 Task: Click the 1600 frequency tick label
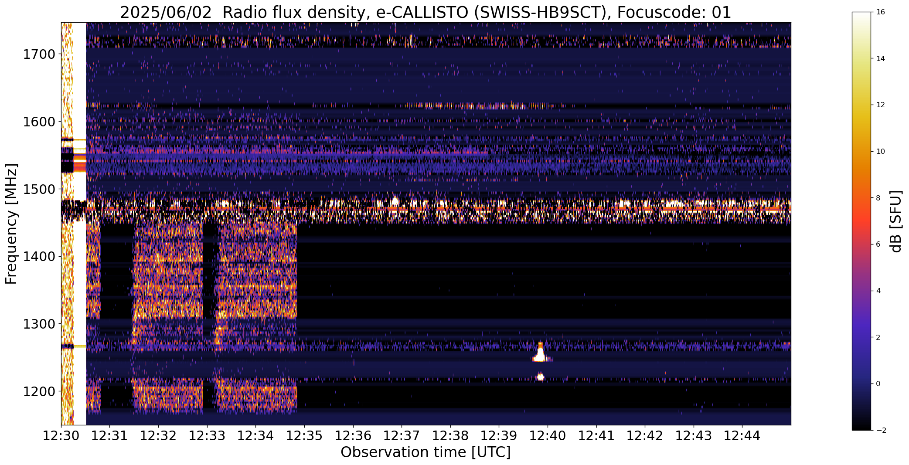click(x=39, y=122)
